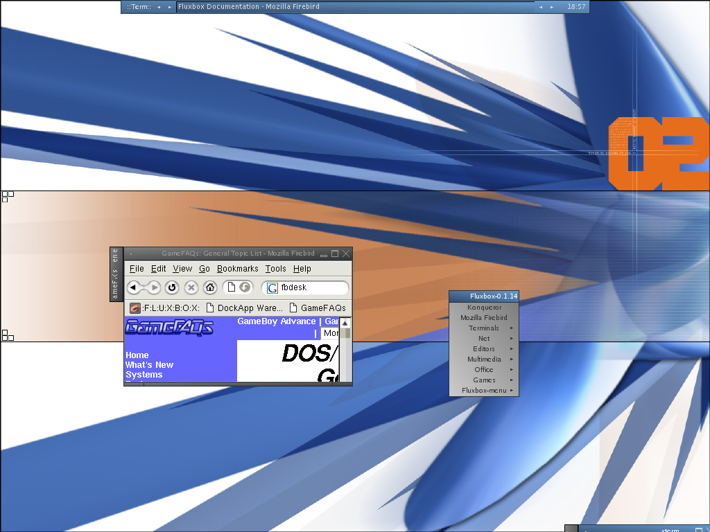Launch Mozilla Firebird from Fluxbox menu
The width and height of the screenshot is (710, 532).
click(484, 317)
